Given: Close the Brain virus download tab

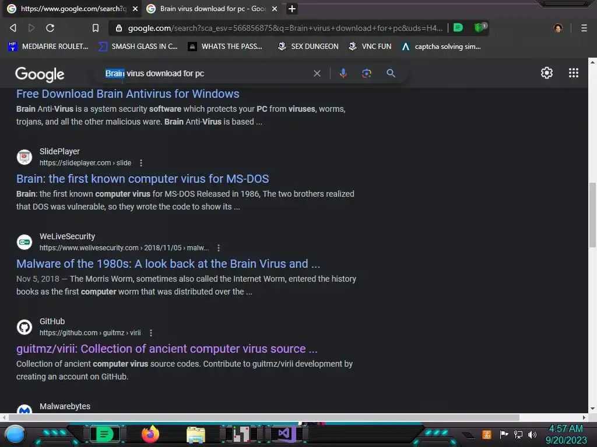Looking at the screenshot, I should pos(275,9).
